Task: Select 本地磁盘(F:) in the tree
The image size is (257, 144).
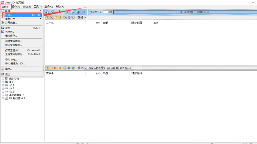Action: [x=16, y=95]
